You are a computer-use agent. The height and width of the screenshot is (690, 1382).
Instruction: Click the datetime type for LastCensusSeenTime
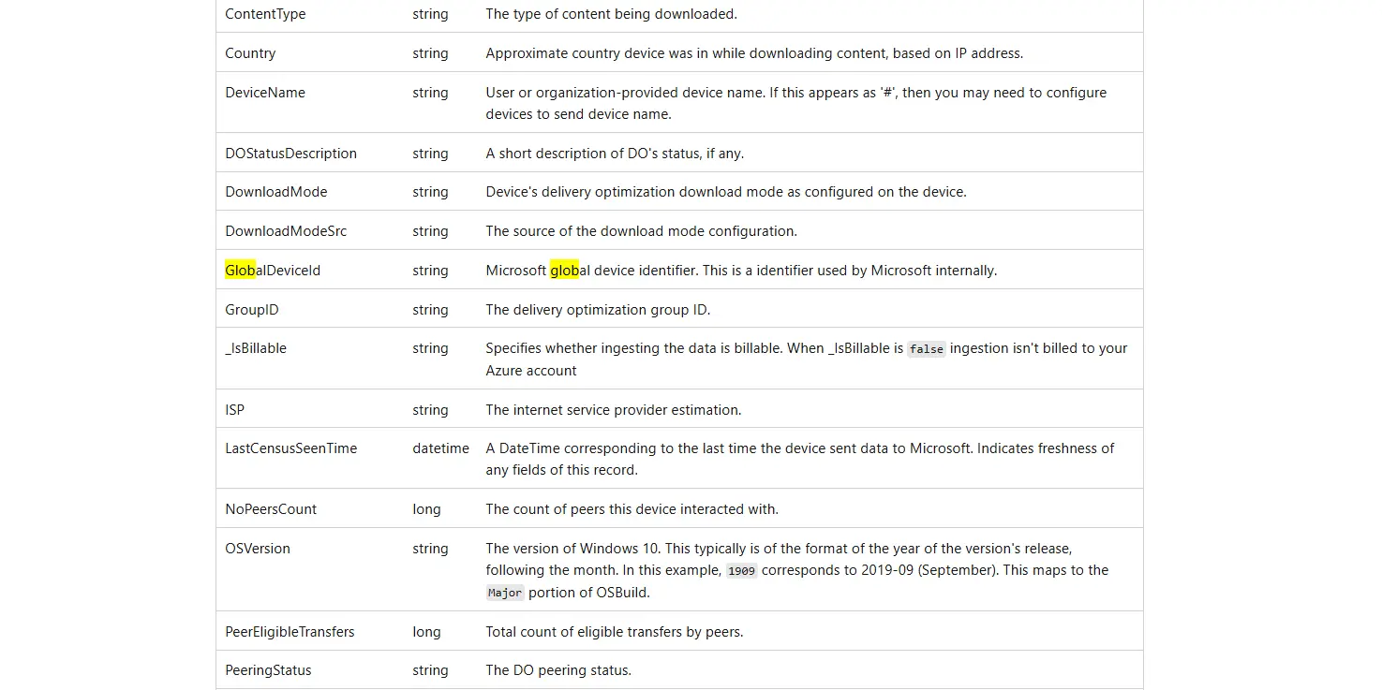point(440,448)
